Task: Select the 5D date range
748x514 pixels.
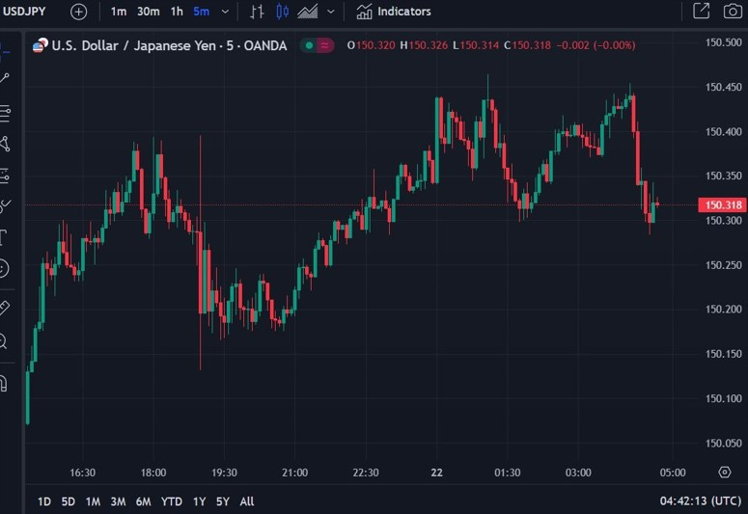Action: click(x=69, y=501)
